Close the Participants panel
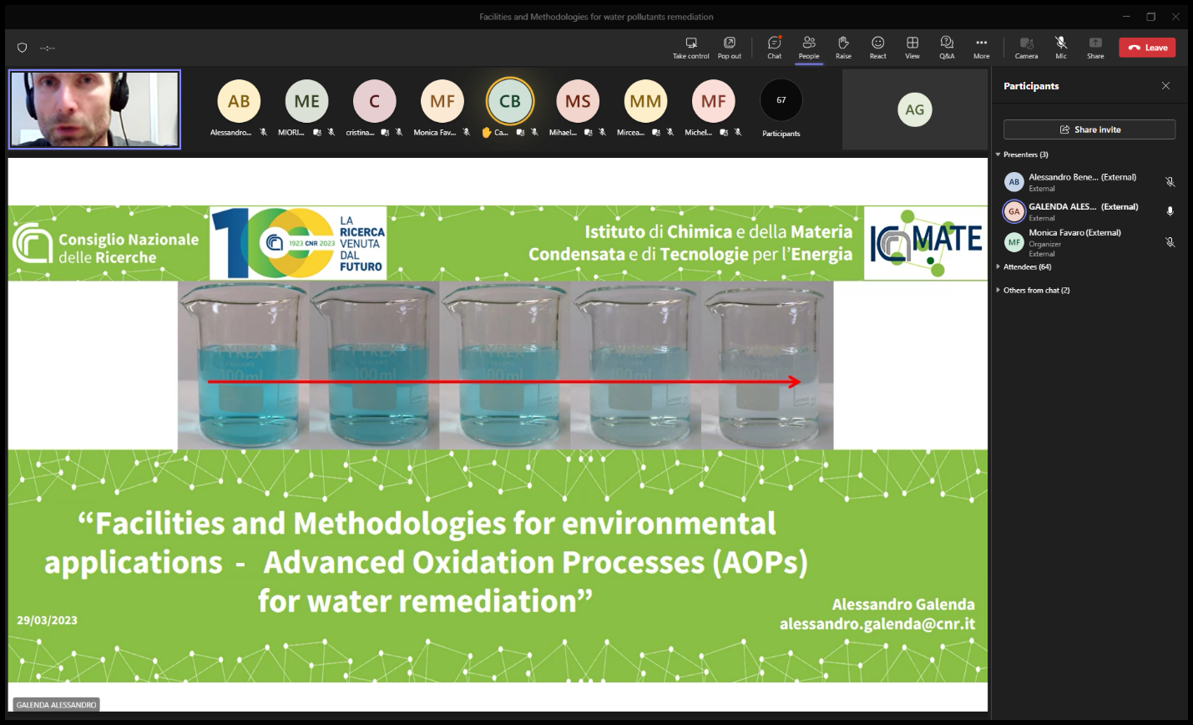The height and width of the screenshot is (725, 1193). pyautogui.click(x=1165, y=86)
